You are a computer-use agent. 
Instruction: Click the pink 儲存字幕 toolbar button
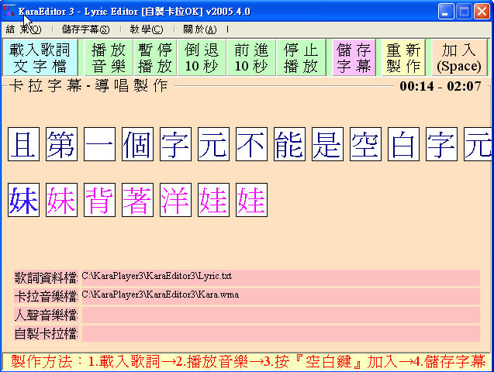click(354, 58)
